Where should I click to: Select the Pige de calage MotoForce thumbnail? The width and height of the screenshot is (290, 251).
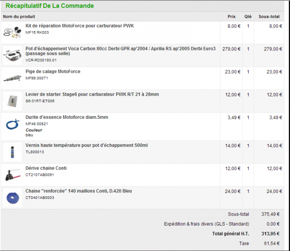[12, 78]
